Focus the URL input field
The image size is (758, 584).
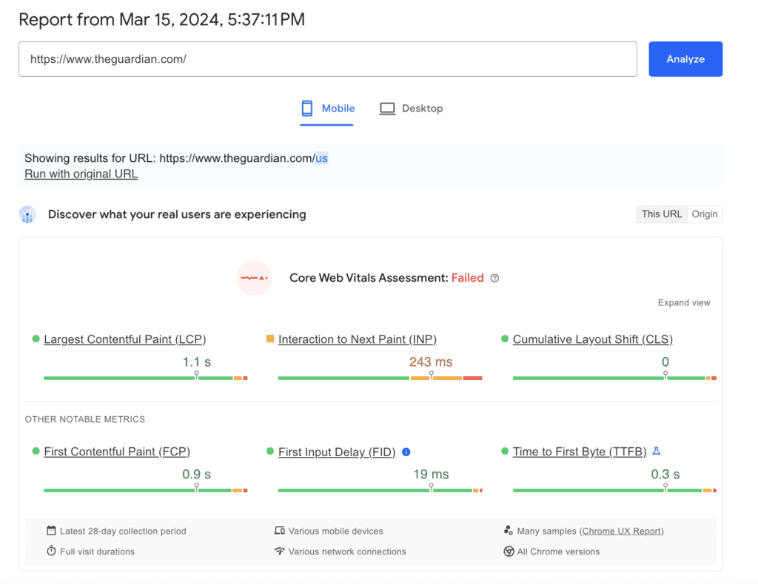(x=328, y=59)
